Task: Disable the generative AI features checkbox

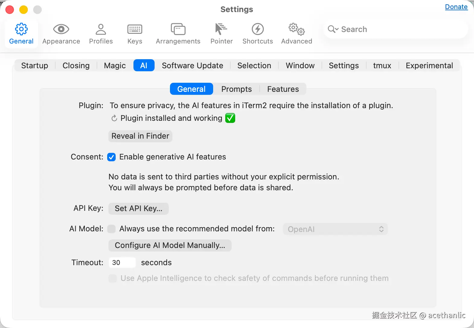Action: (111, 157)
